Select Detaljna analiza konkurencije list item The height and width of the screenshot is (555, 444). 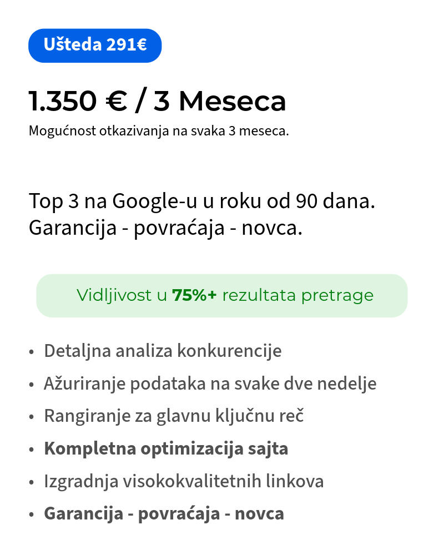click(x=163, y=351)
